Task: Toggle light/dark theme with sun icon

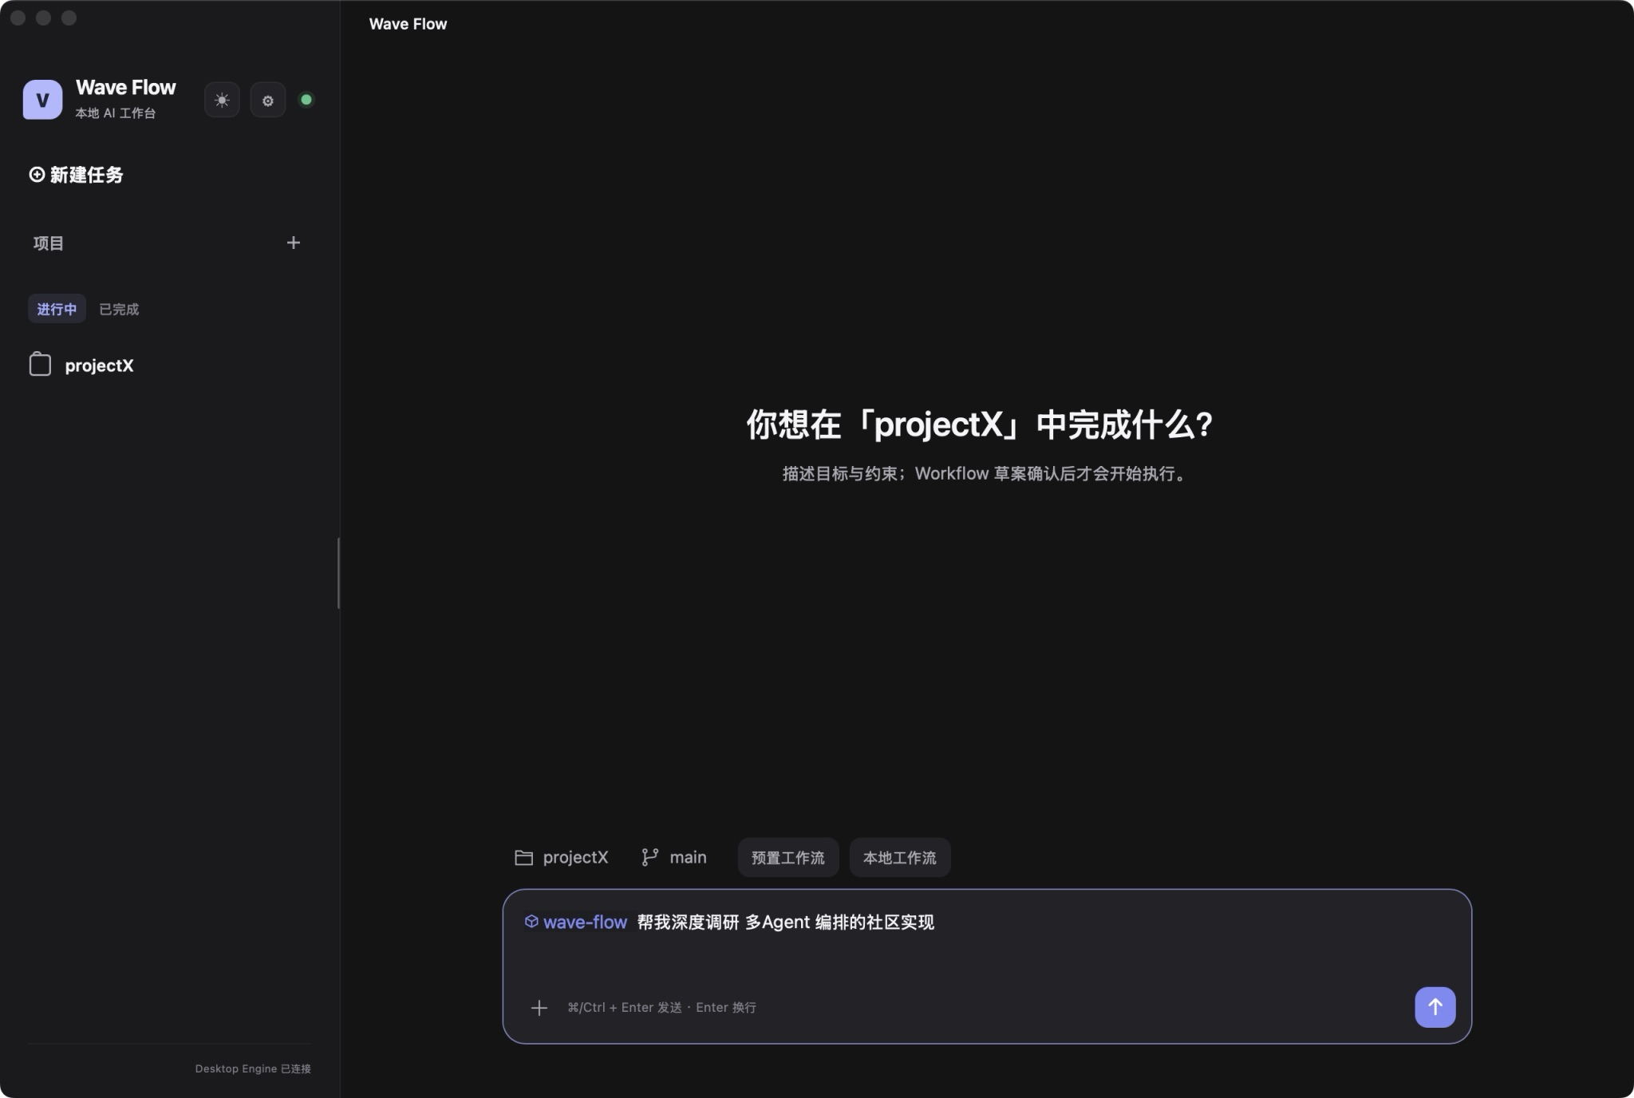Action: tap(222, 100)
